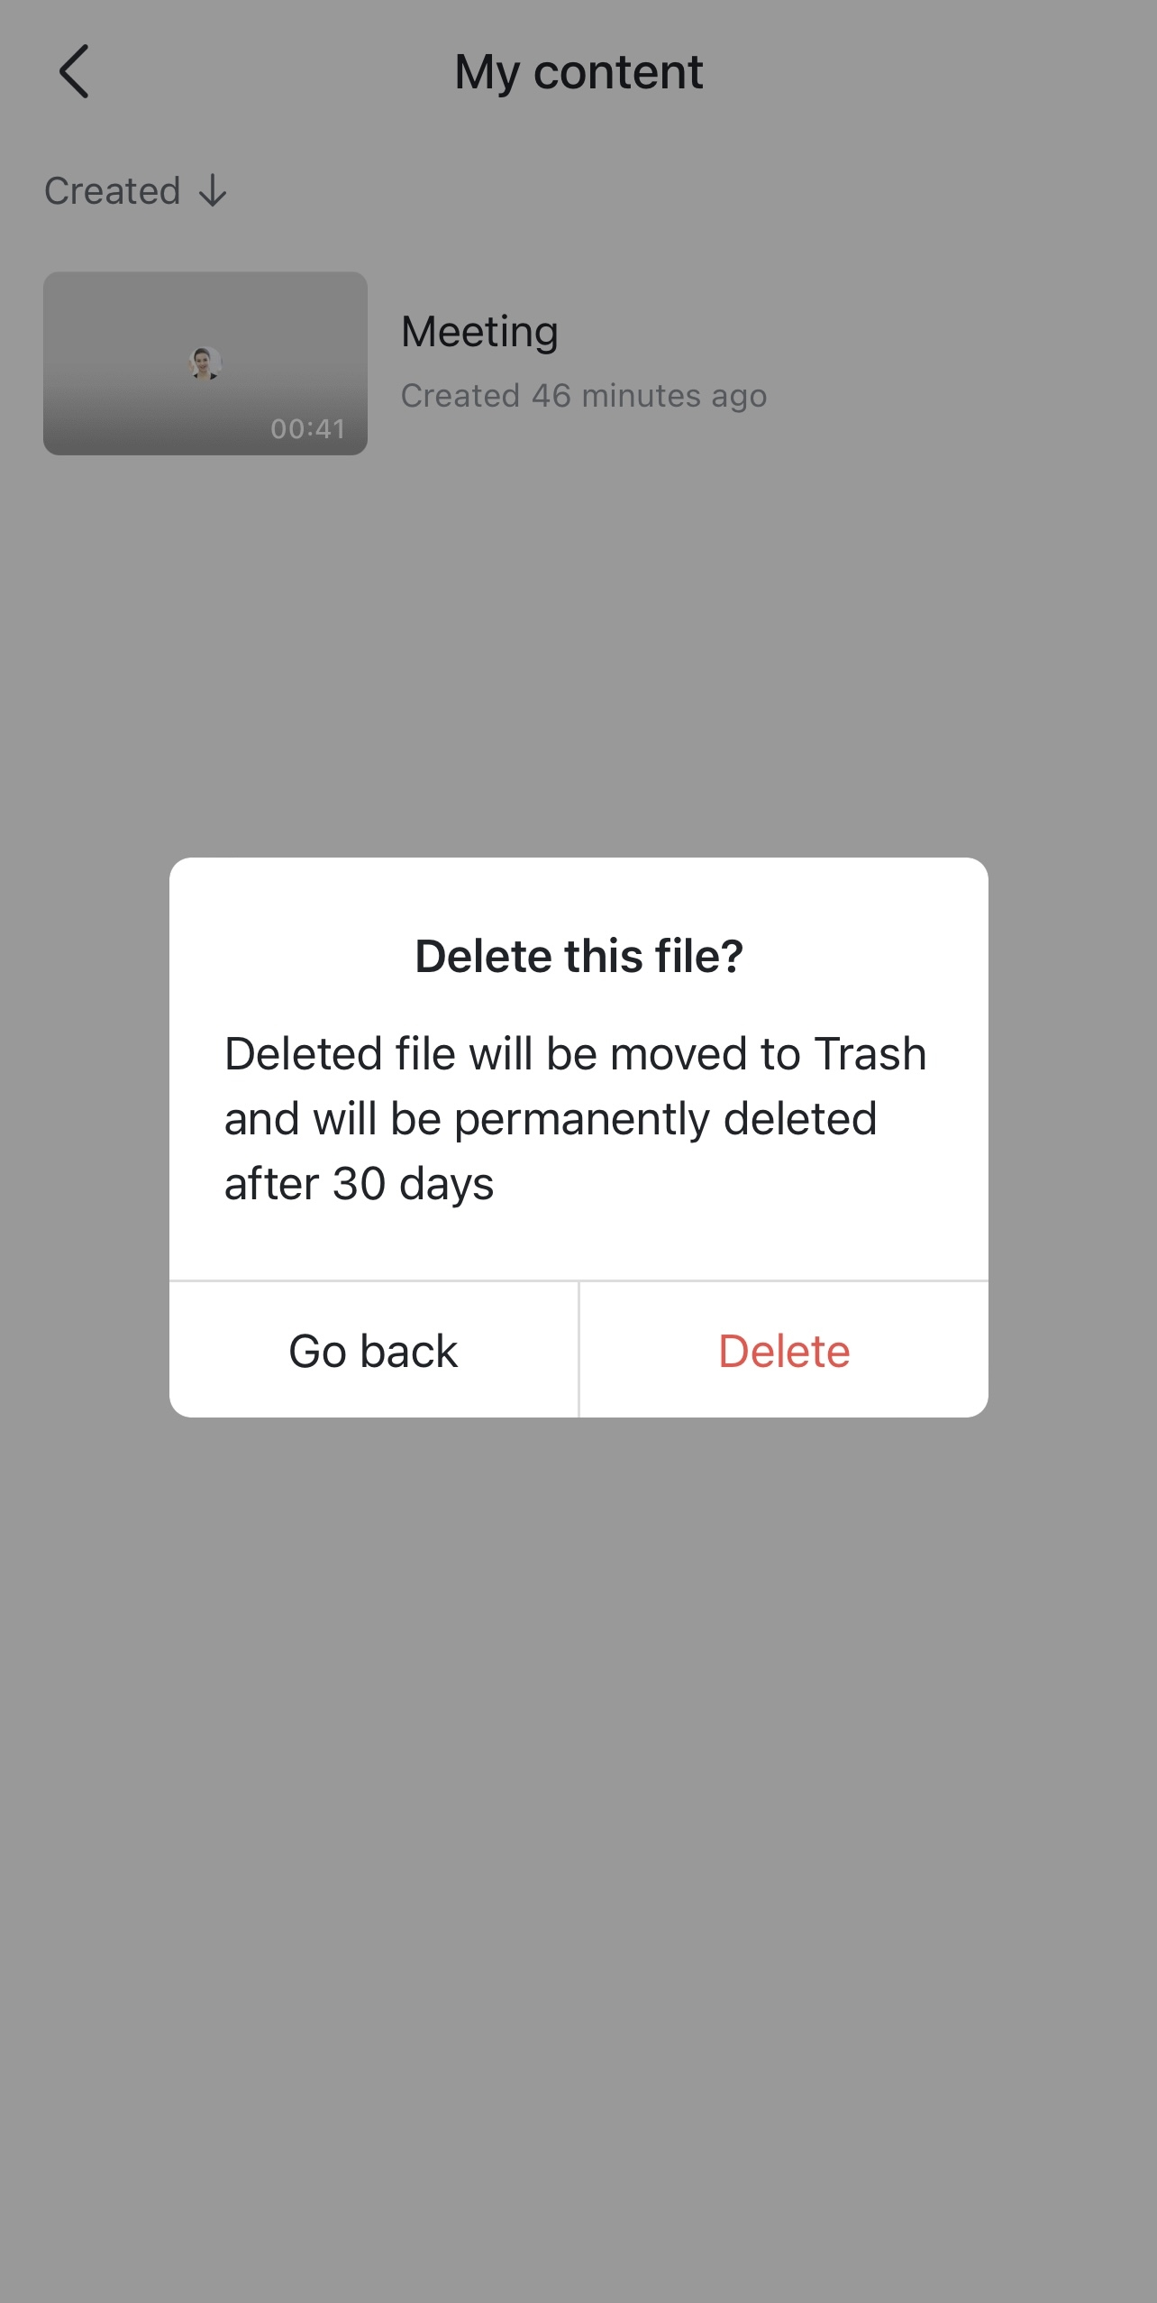Screen dimensions: 1157x2303
Task: Click the Created 46 minutes ago text
Action: point(584,396)
